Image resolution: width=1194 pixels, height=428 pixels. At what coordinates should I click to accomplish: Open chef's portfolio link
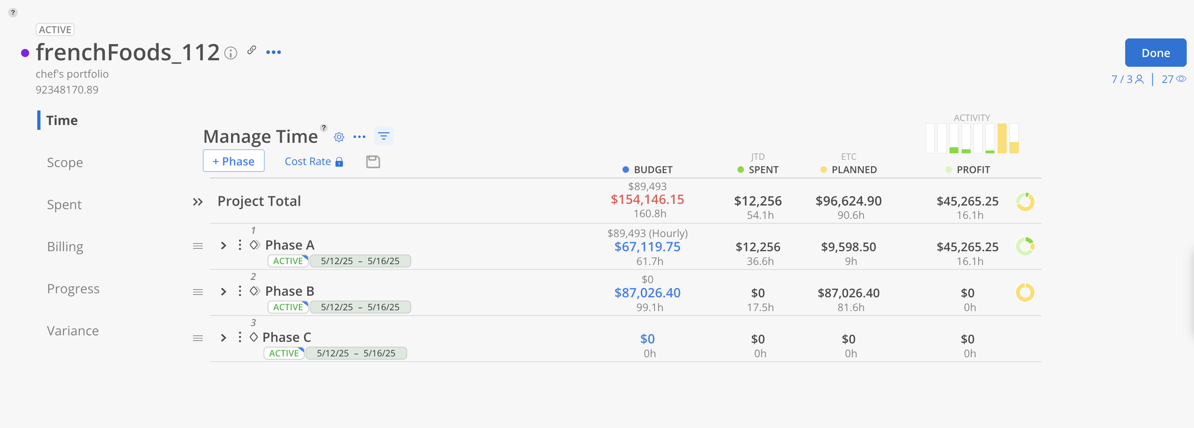pos(72,74)
